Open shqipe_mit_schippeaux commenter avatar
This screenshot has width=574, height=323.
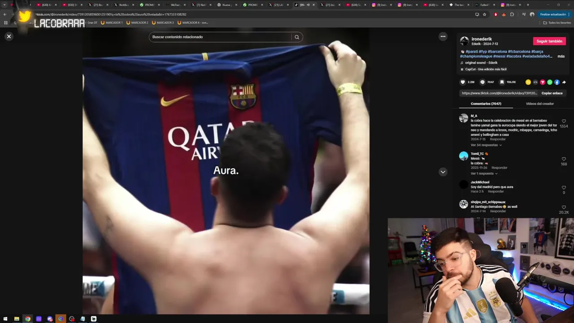tap(464, 204)
